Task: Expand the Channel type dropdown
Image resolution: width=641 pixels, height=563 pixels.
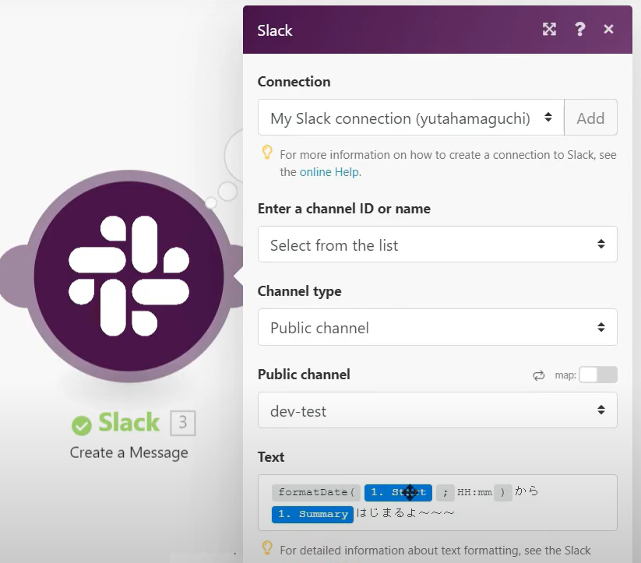Action: [x=437, y=328]
